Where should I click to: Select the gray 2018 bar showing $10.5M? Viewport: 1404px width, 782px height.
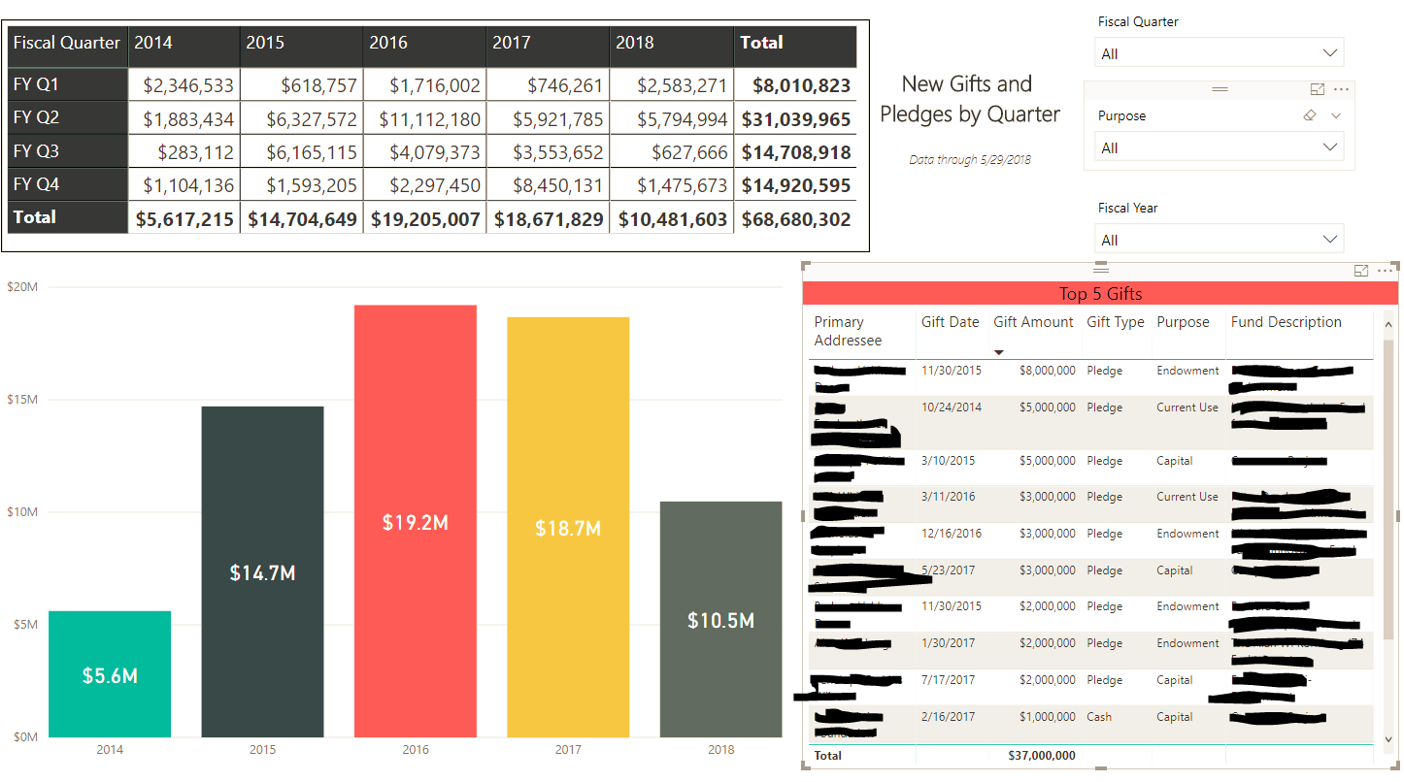tap(720, 619)
